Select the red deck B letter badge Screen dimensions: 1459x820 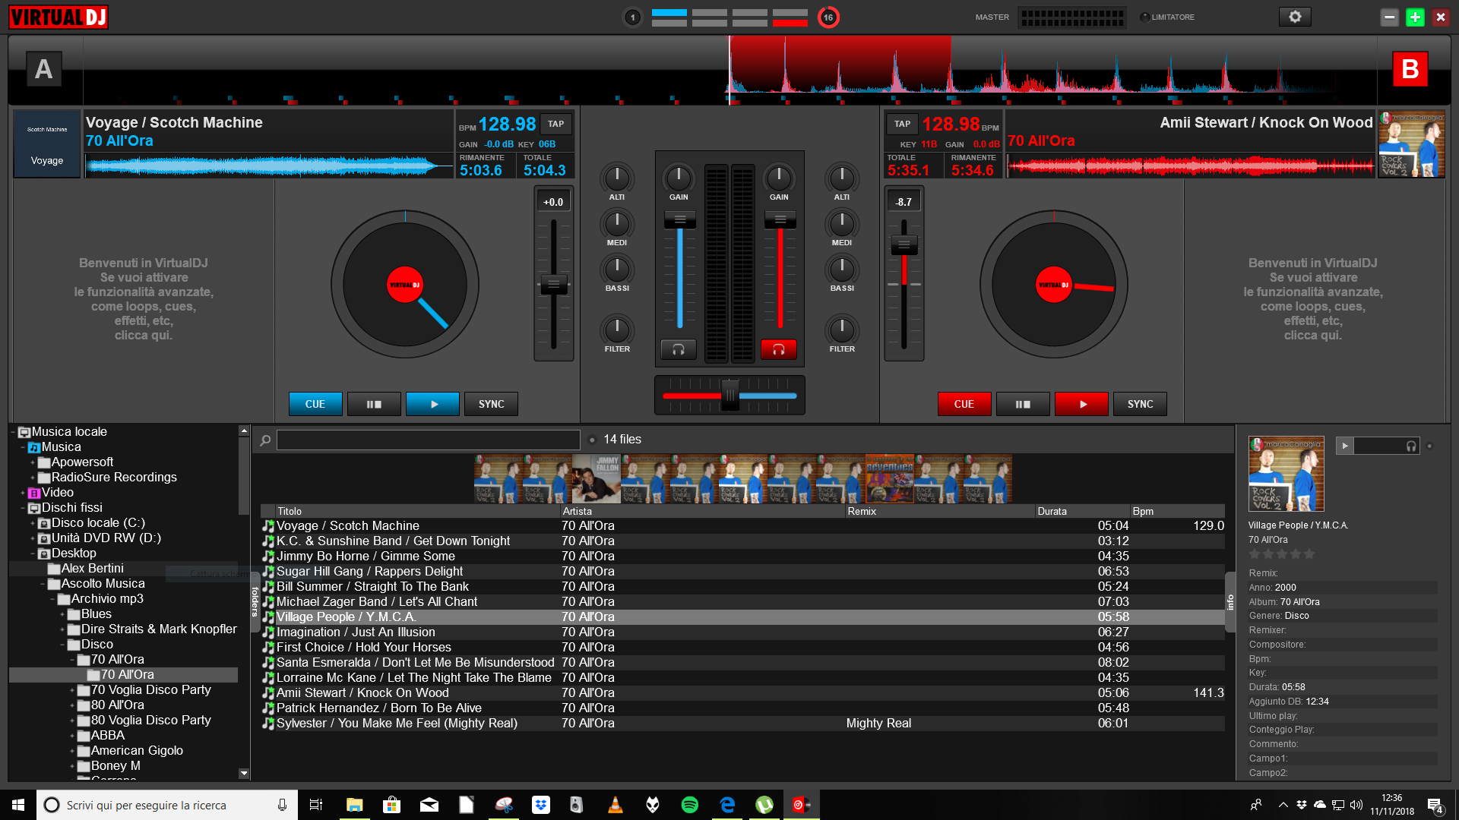tap(1410, 69)
